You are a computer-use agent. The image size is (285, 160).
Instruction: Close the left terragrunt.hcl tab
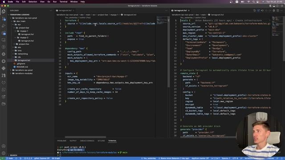tap(73, 11)
